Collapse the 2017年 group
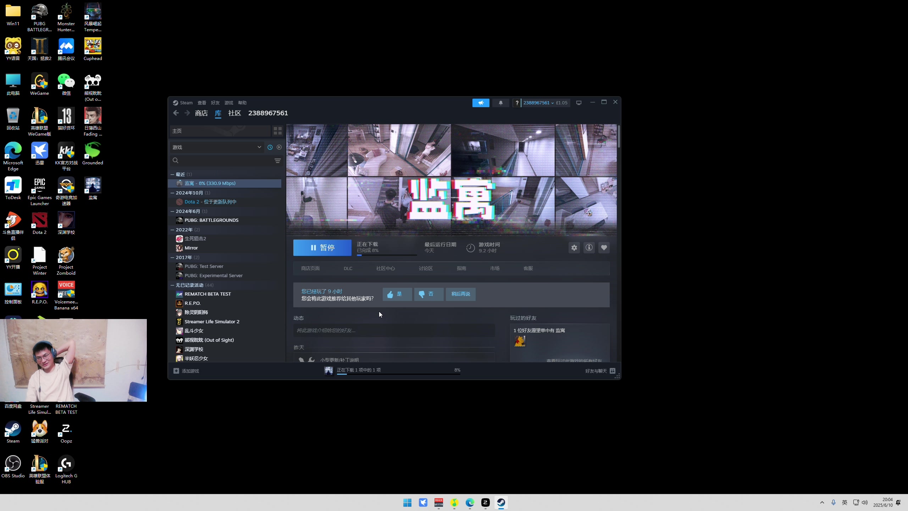Image resolution: width=908 pixels, height=511 pixels. 172,258
